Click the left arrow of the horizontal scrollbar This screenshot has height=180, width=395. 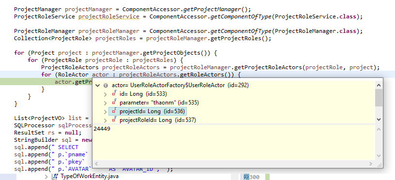tap(96, 164)
